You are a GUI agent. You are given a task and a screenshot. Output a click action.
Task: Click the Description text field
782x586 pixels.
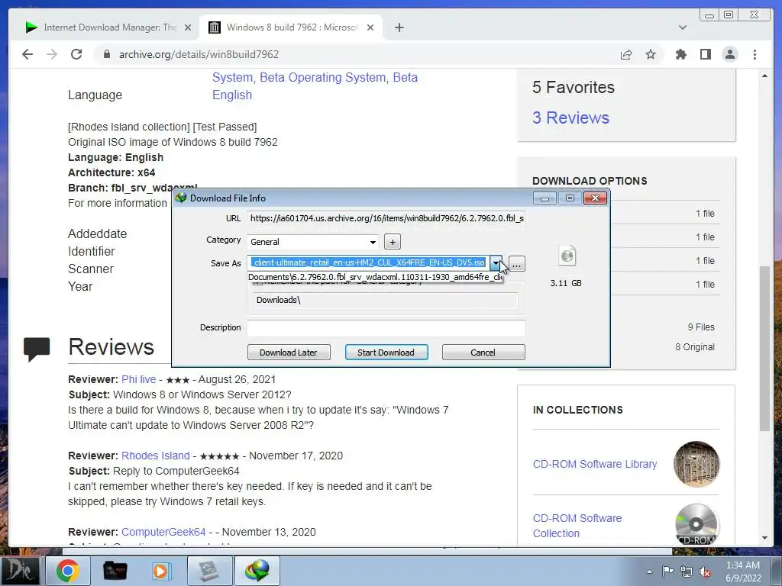click(x=386, y=327)
